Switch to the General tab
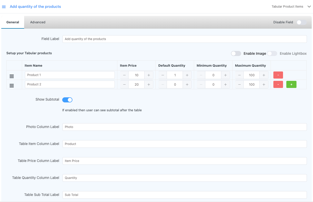Image resolution: width=313 pixels, height=202 pixels. click(13, 22)
